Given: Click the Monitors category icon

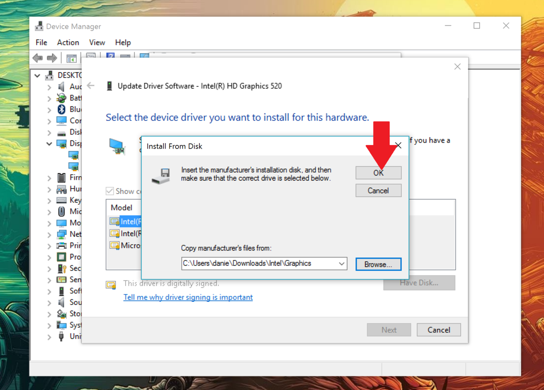Looking at the screenshot, I should click(62, 223).
